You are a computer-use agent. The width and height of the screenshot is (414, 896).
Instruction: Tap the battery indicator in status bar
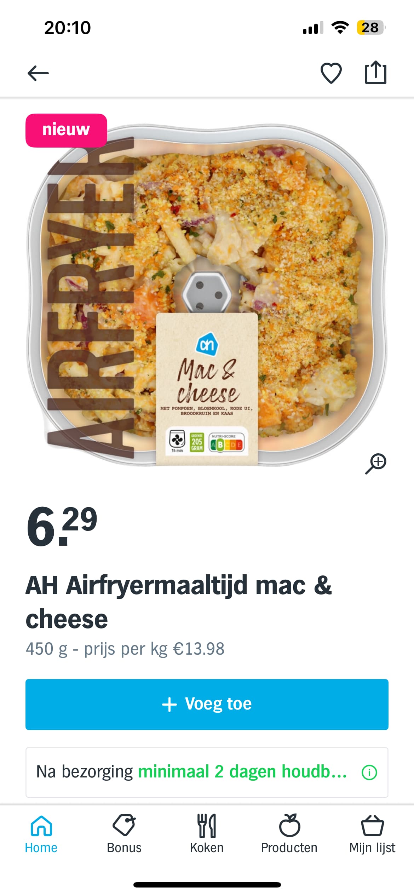coord(370,27)
